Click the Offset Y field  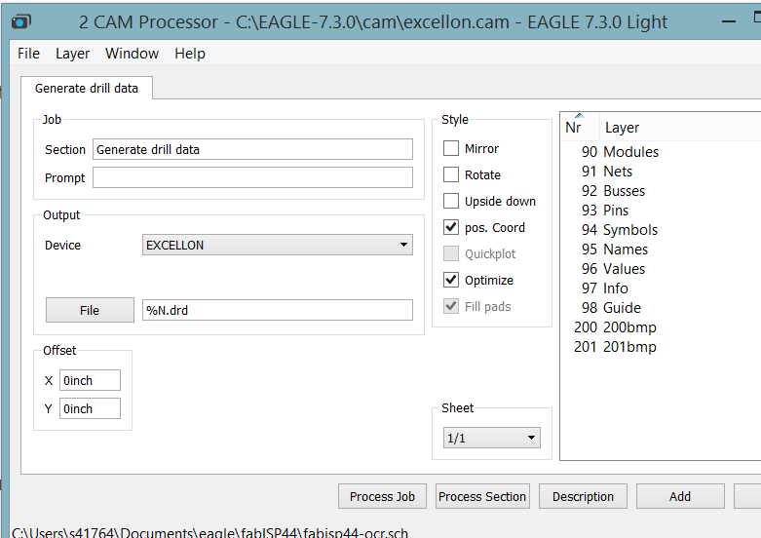coord(90,408)
